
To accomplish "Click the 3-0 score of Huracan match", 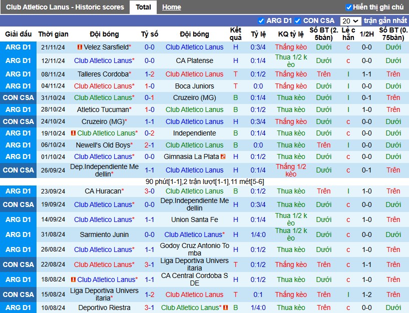I will click(150, 191).
